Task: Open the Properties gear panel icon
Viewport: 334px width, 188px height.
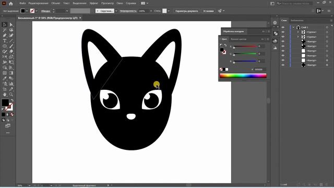Action: click(x=275, y=23)
